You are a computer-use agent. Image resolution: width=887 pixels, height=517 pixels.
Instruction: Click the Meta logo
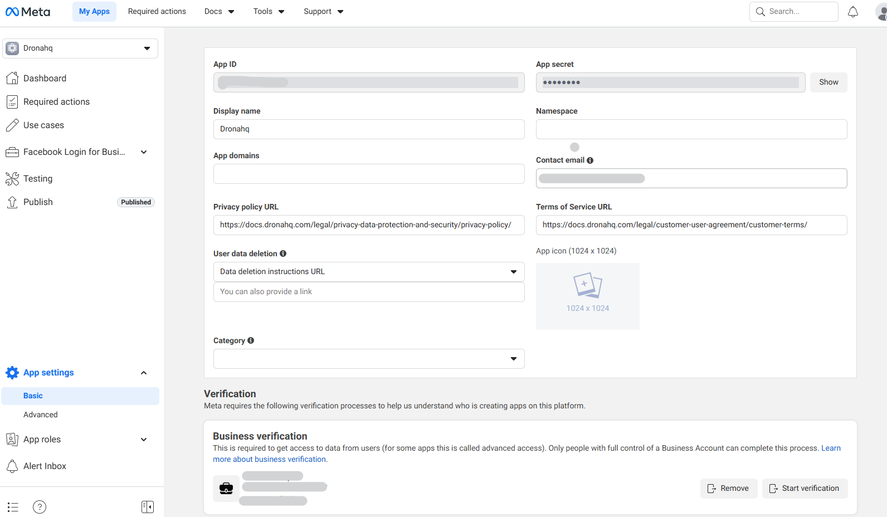pyautogui.click(x=28, y=12)
